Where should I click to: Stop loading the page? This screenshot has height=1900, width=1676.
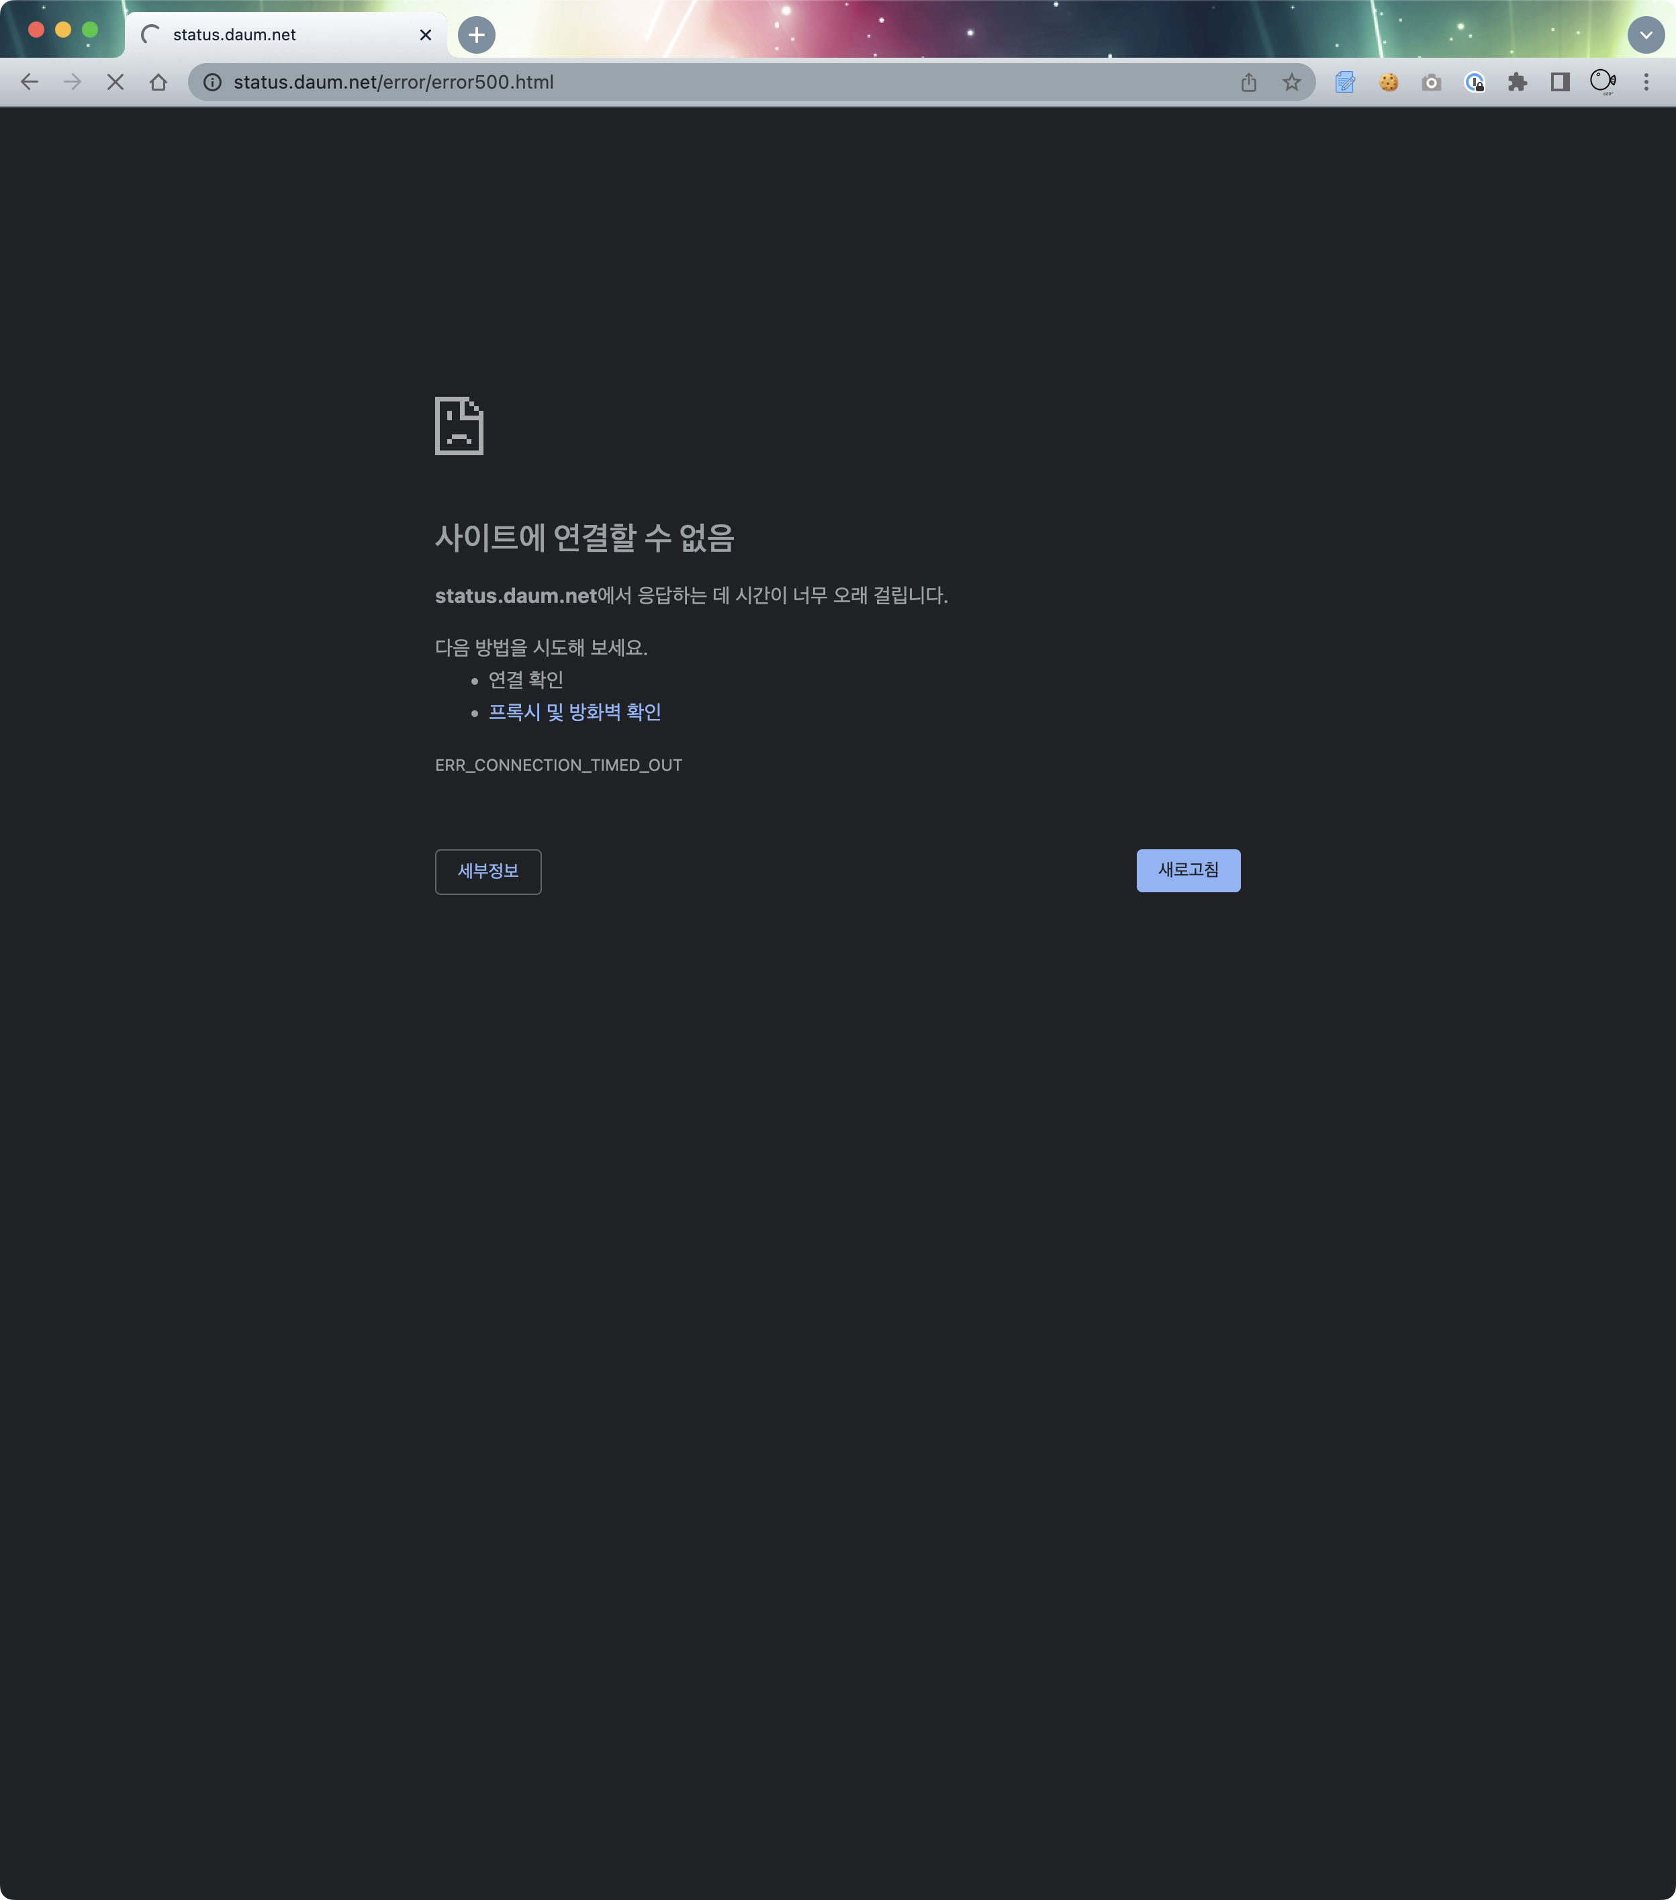115,82
